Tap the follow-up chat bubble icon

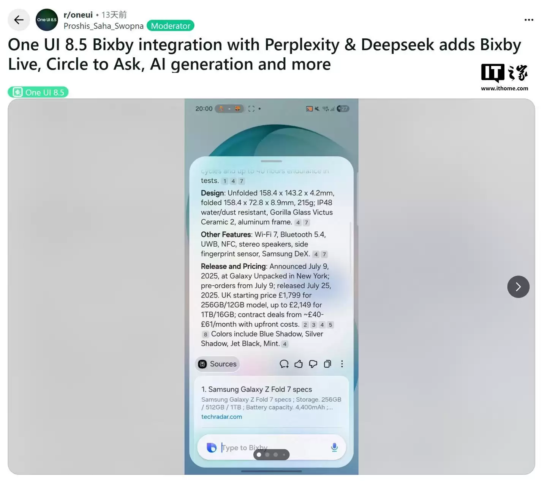pyautogui.click(x=284, y=364)
